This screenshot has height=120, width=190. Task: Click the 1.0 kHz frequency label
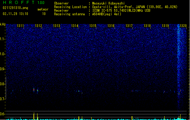coord(3,54)
